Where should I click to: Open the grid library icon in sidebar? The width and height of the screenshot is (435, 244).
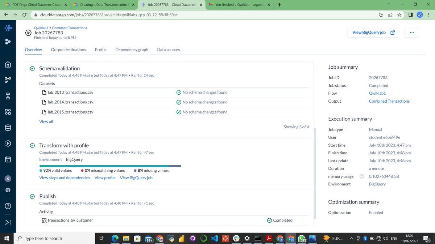(8, 112)
